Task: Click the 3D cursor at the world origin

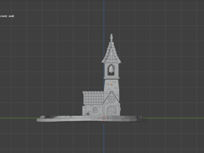Action: pyautogui.click(x=104, y=118)
